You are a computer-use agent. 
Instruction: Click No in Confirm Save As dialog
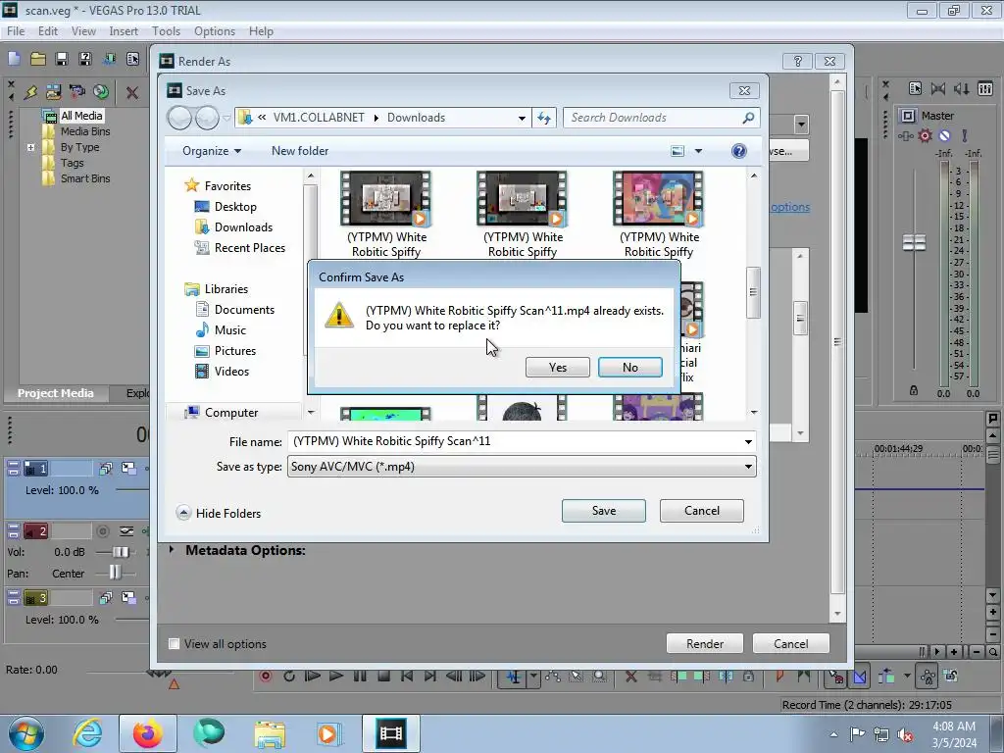tap(630, 368)
